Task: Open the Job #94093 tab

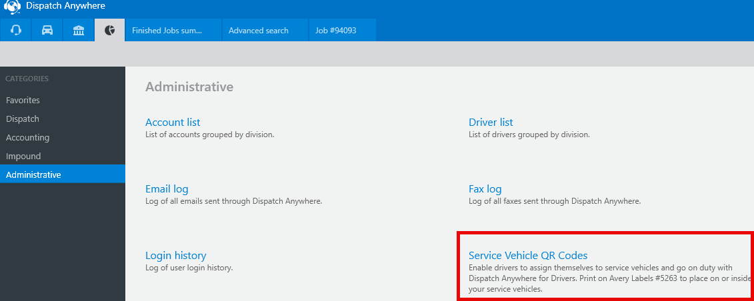Action: point(342,30)
